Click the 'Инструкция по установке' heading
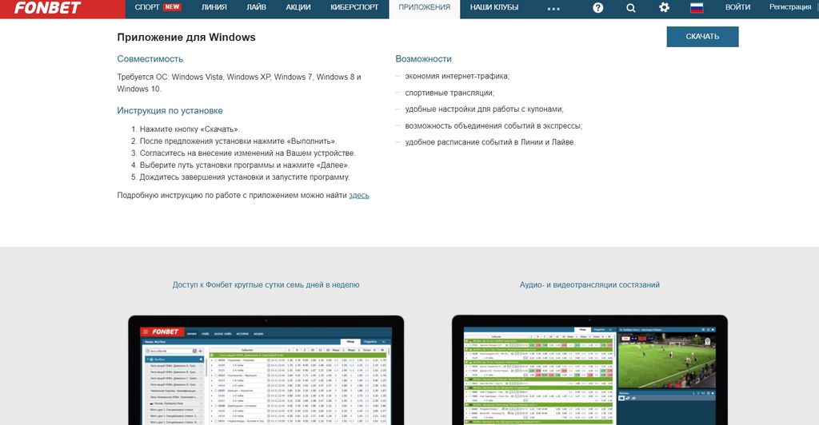This screenshot has width=819, height=425. tap(170, 110)
